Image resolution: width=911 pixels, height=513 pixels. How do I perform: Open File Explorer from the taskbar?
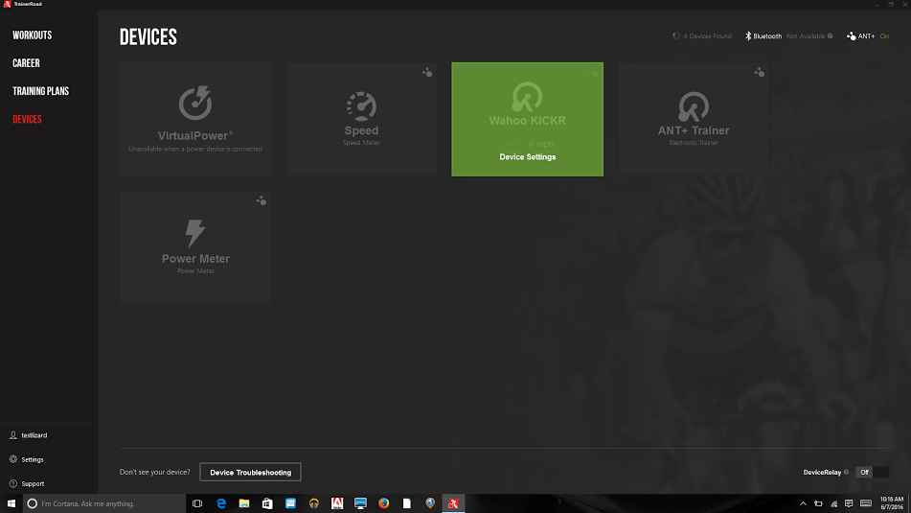tap(244, 503)
